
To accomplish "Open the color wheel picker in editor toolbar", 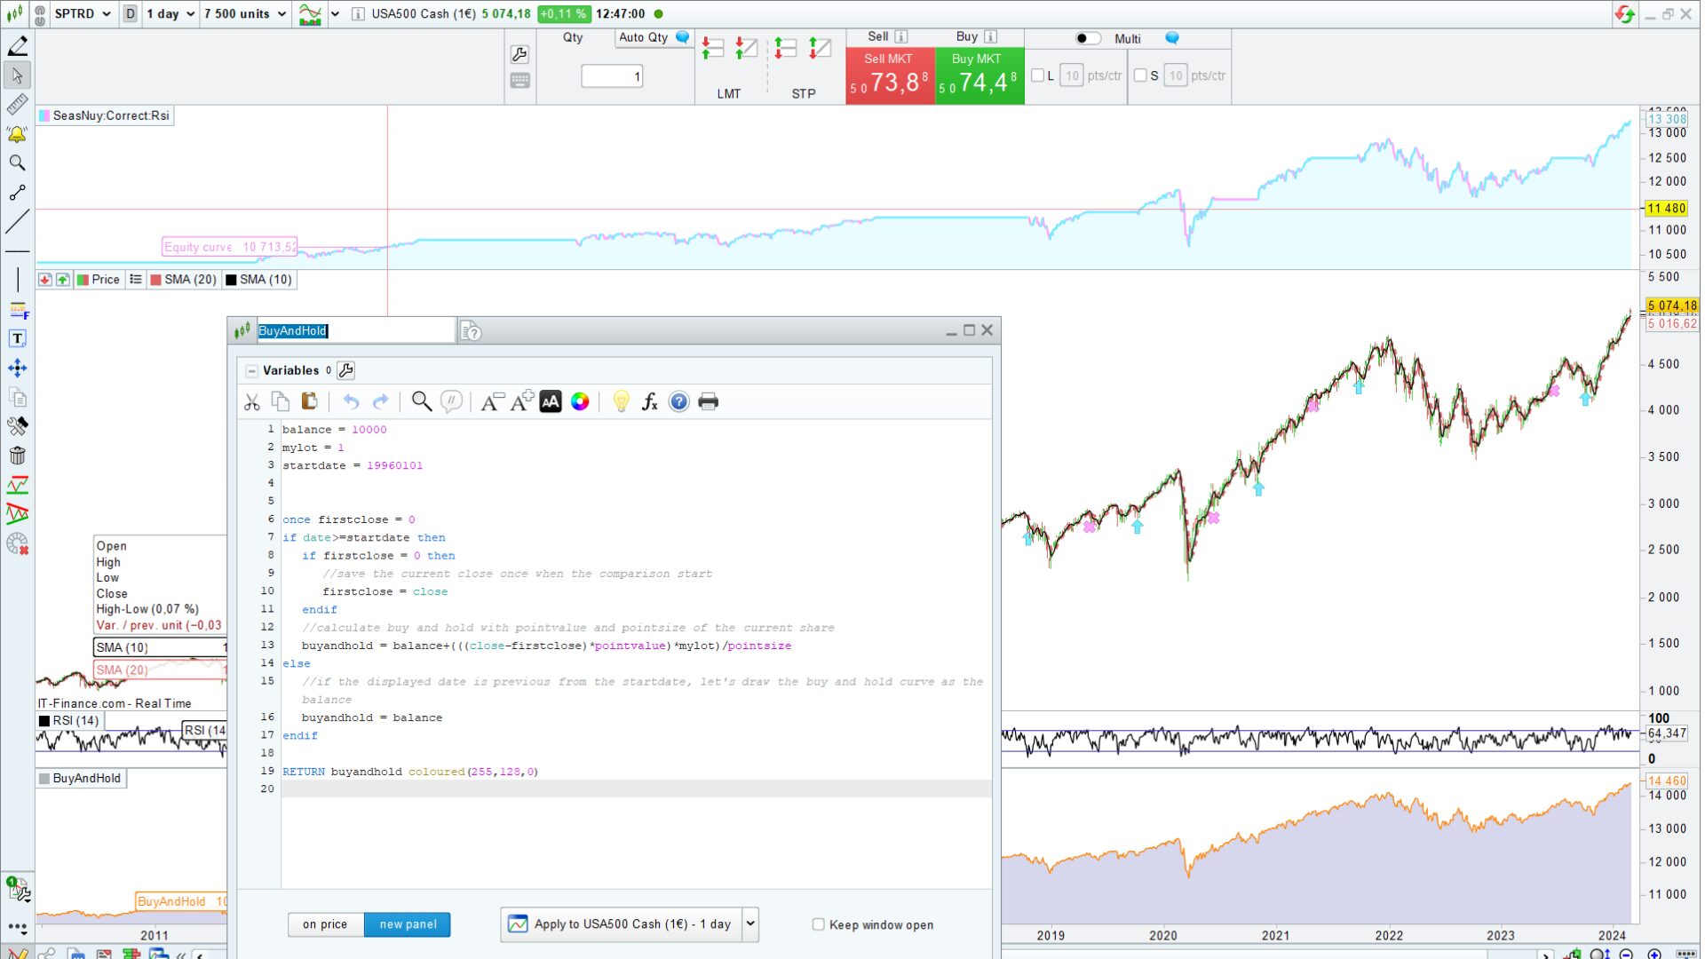I will (x=580, y=402).
